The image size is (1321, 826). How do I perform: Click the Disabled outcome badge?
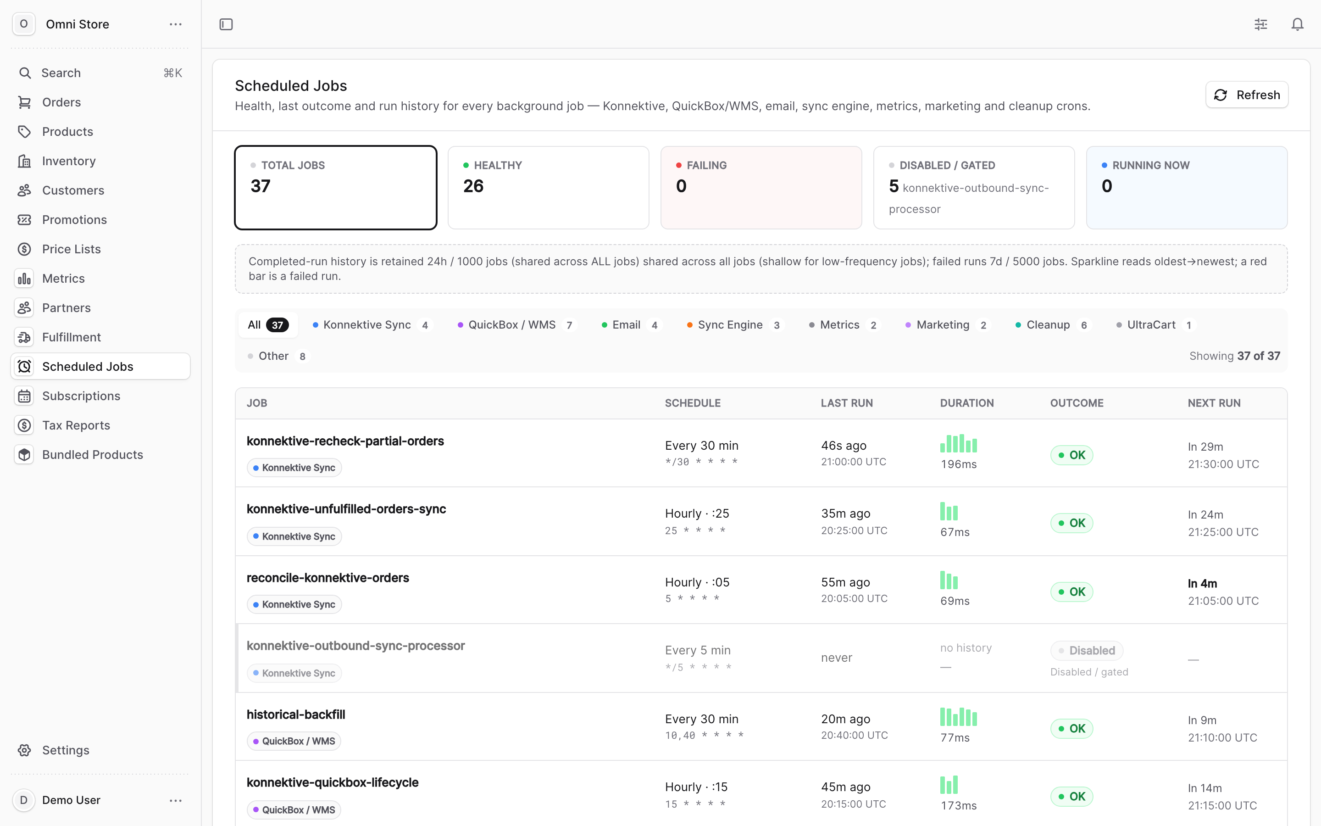1086,651
